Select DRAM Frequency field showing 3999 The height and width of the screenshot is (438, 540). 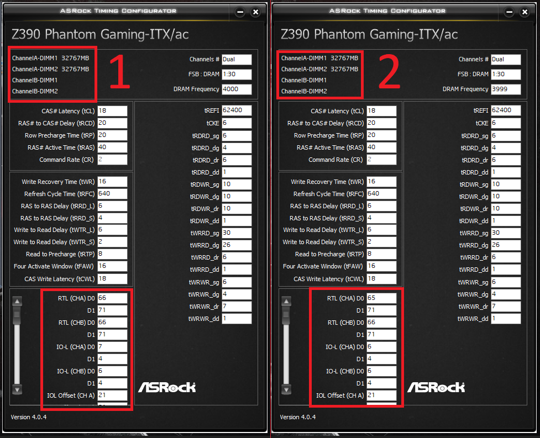[506, 89]
